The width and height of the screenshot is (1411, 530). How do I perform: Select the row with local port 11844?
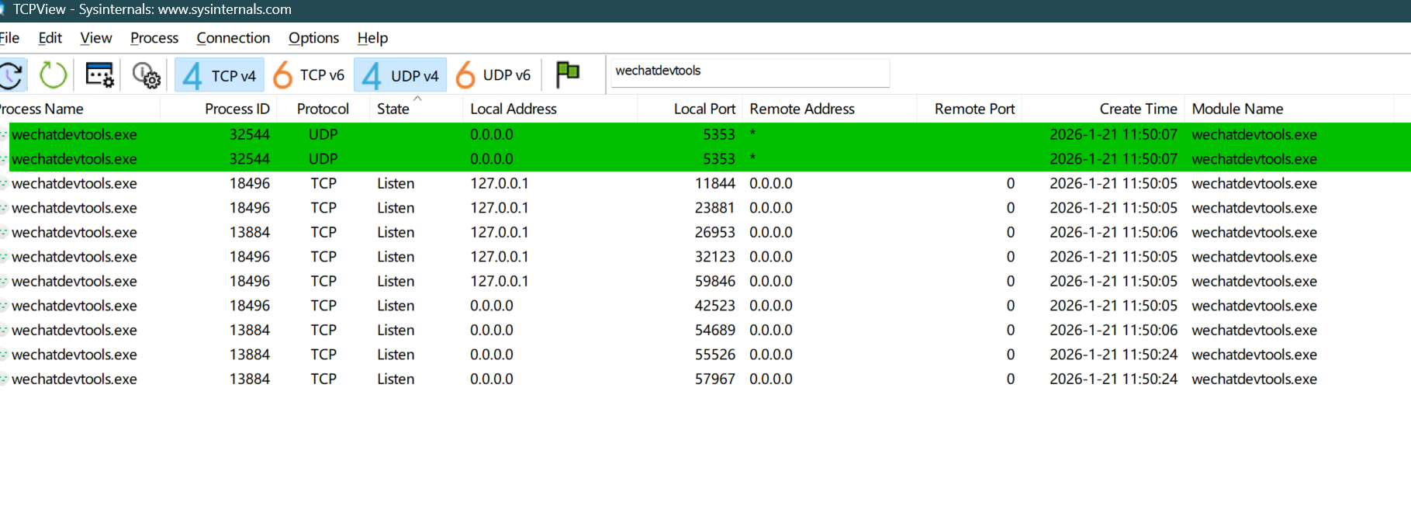pos(705,183)
